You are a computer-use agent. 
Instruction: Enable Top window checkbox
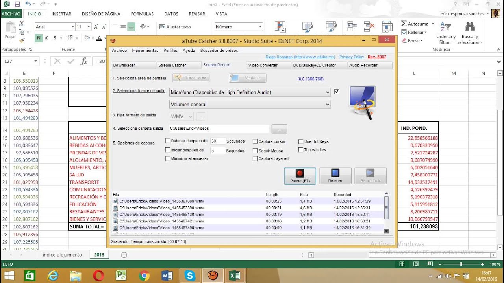click(301, 150)
